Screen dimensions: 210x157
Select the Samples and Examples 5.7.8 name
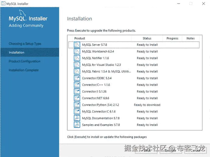point(101,125)
